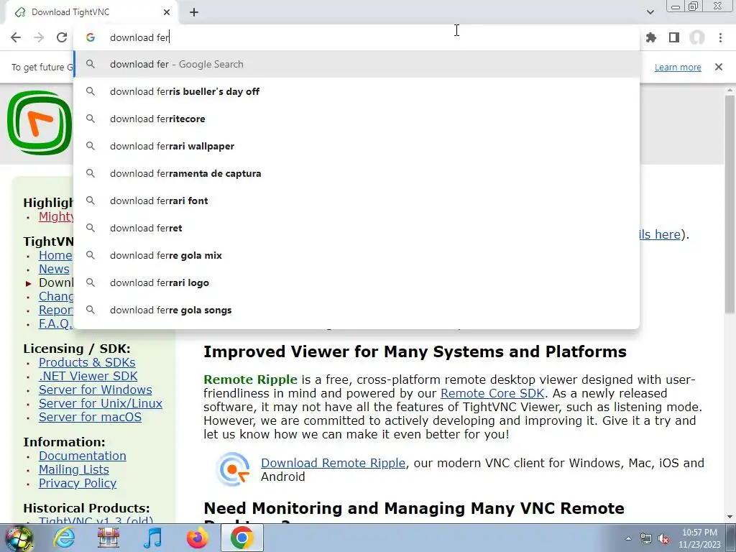The height and width of the screenshot is (552, 736).
Task: Open Server for Unix/Linux link
Action: coord(101,403)
